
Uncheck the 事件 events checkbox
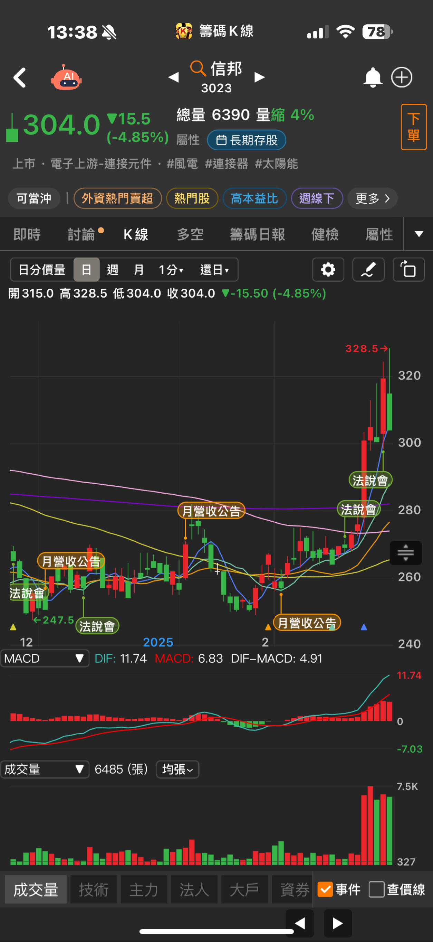[x=325, y=889]
